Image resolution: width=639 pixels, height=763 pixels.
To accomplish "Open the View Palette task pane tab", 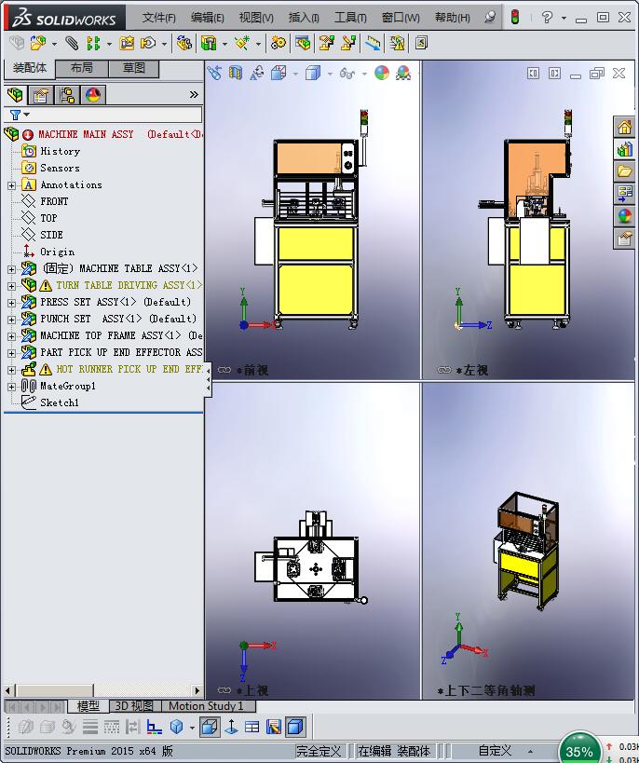I will [x=624, y=193].
